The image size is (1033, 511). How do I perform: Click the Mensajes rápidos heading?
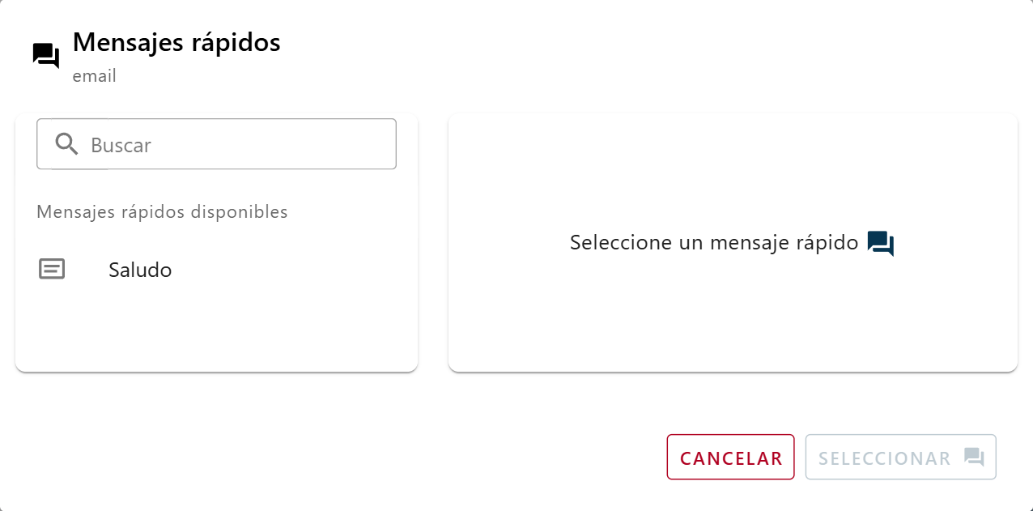[x=176, y=43]
